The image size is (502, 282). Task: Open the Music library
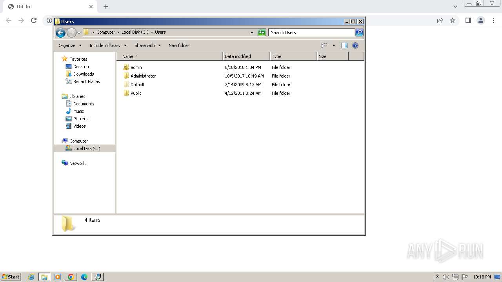tap(78, 111)
